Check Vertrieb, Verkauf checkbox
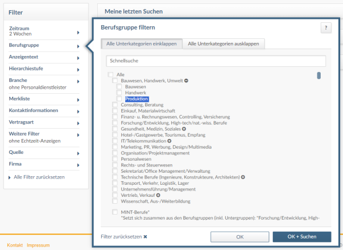343x250 pixels. coord(115,195)
